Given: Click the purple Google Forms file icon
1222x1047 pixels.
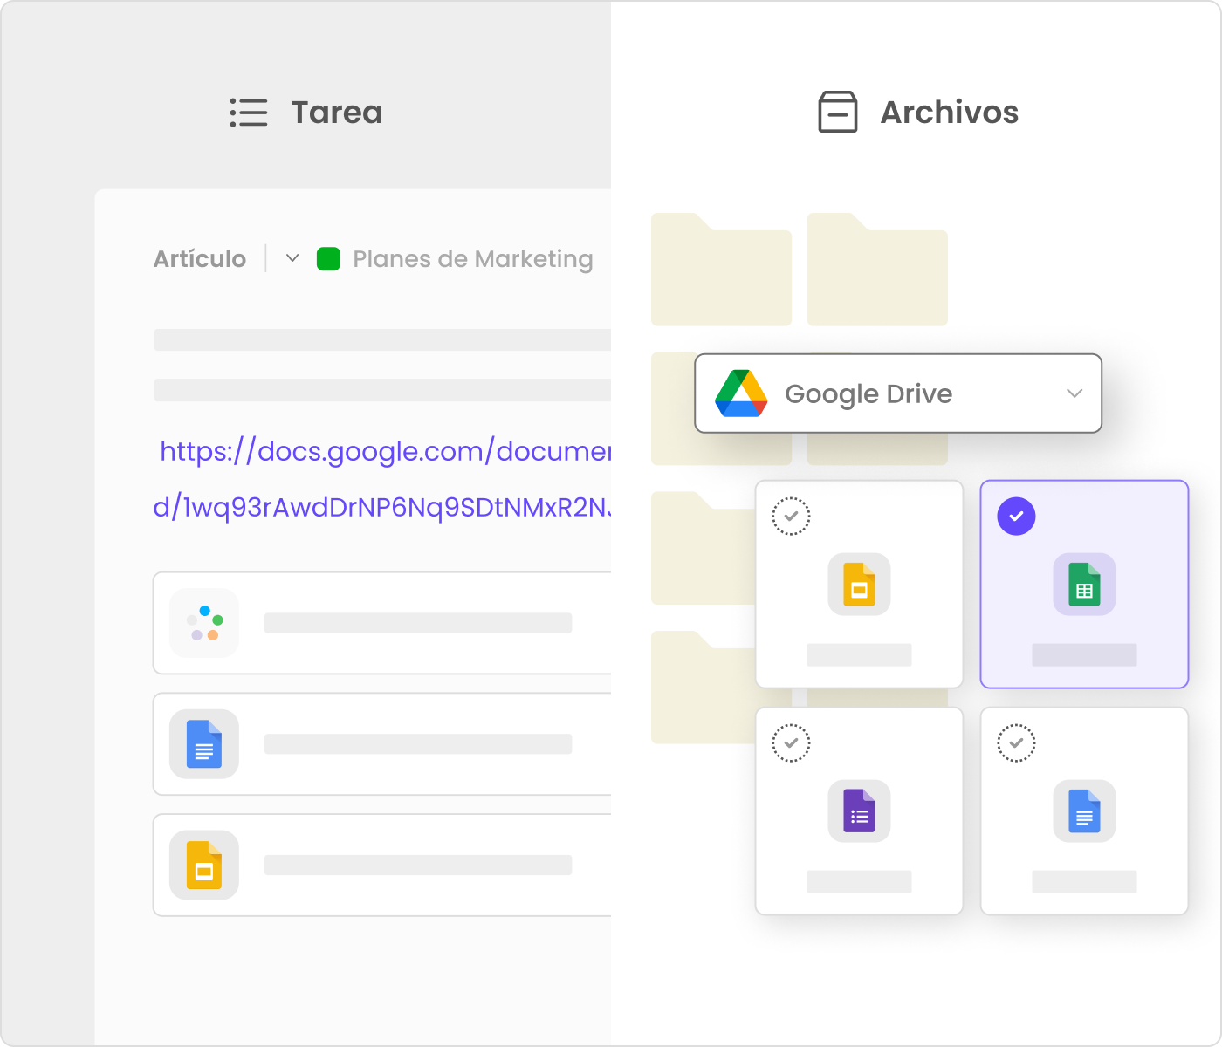Looking at the screenshot, I should 859,811.
